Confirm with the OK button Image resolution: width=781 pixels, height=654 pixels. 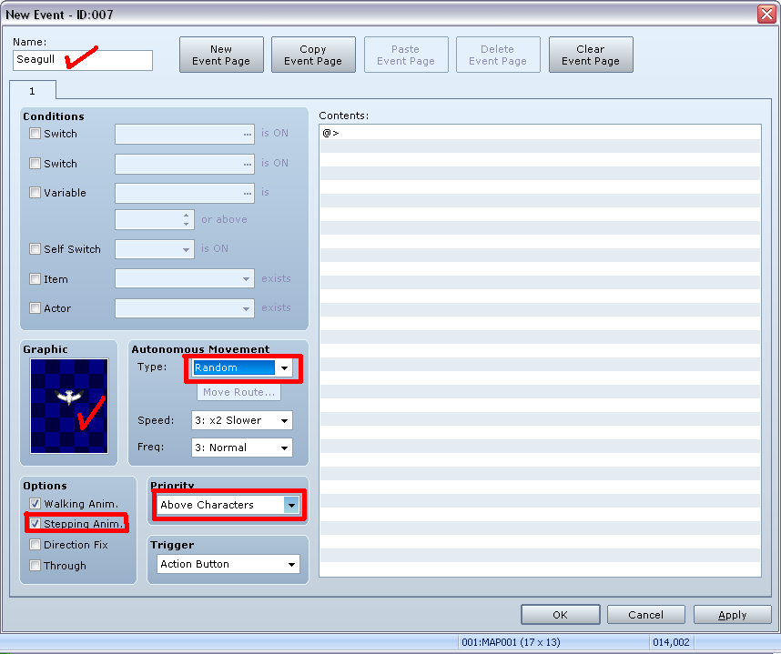coord(561,615)
